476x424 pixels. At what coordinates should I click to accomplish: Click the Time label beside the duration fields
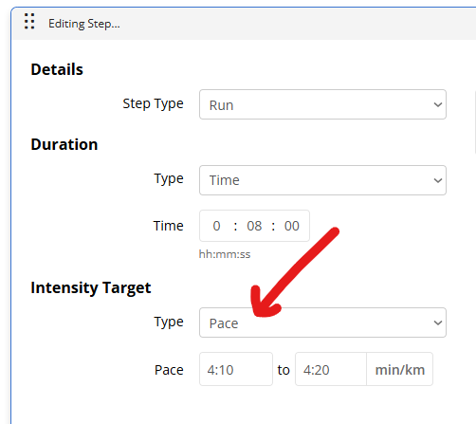(168, 226)
